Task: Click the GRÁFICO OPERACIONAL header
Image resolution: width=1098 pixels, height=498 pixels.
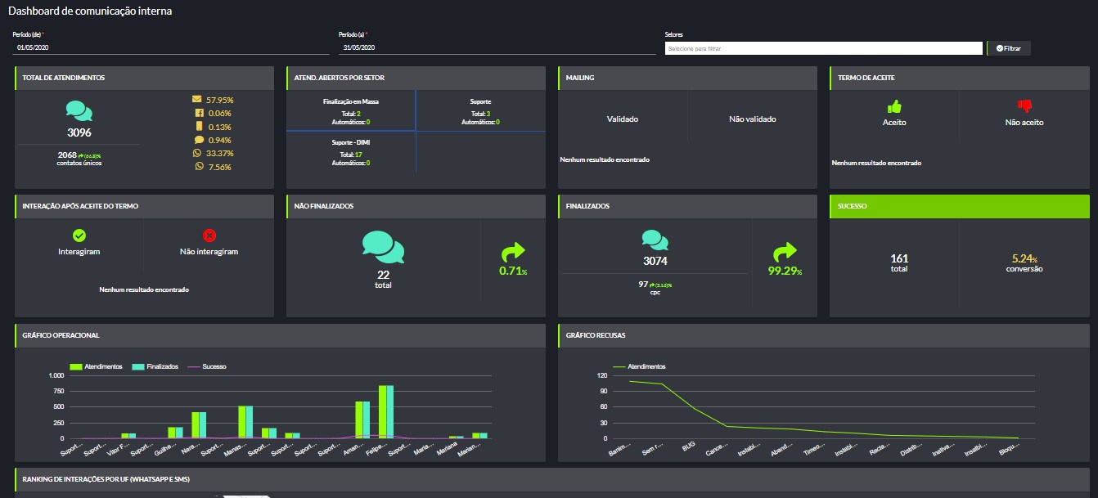Action: click(x=280, y=335)
